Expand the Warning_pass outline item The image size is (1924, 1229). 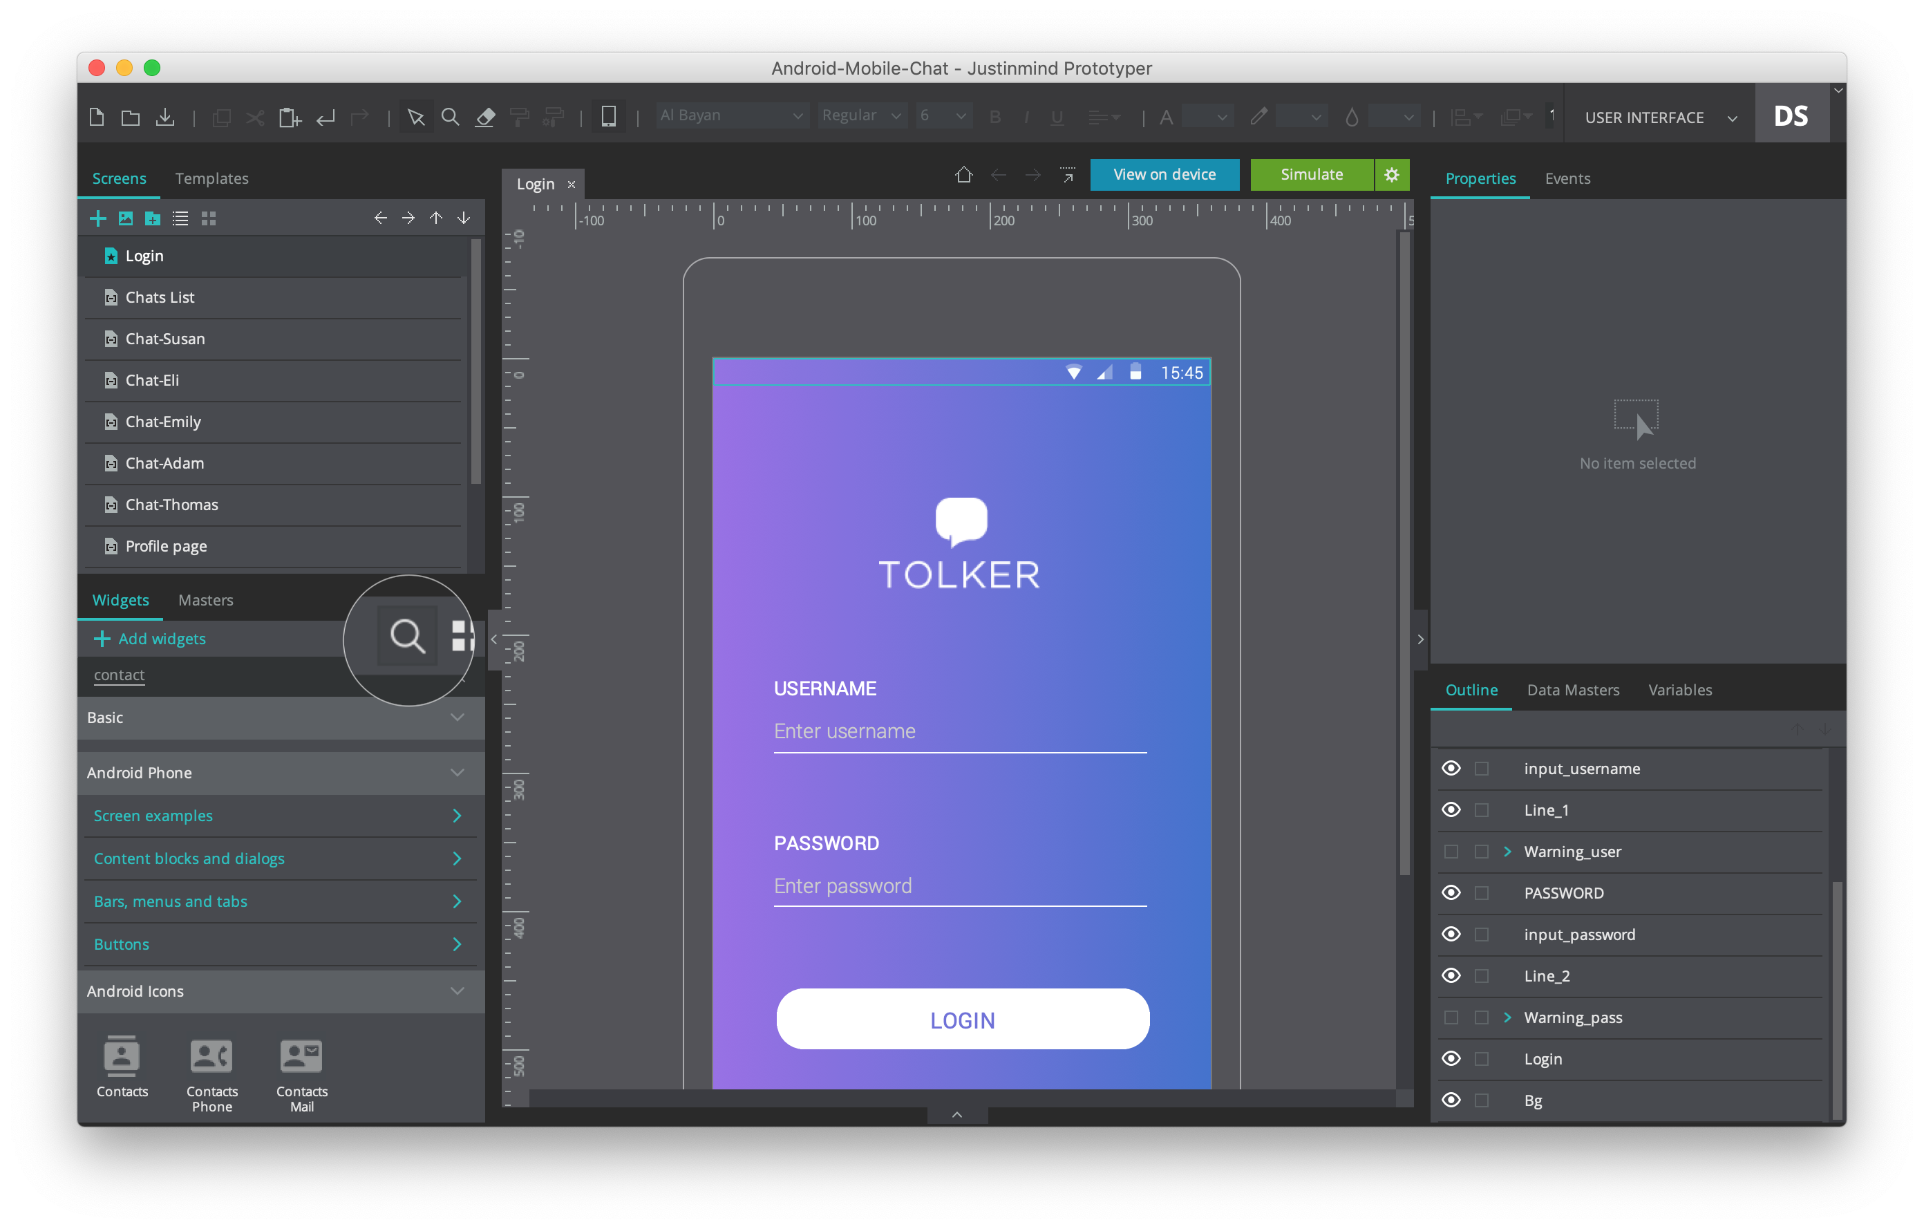(1508, 1017)
